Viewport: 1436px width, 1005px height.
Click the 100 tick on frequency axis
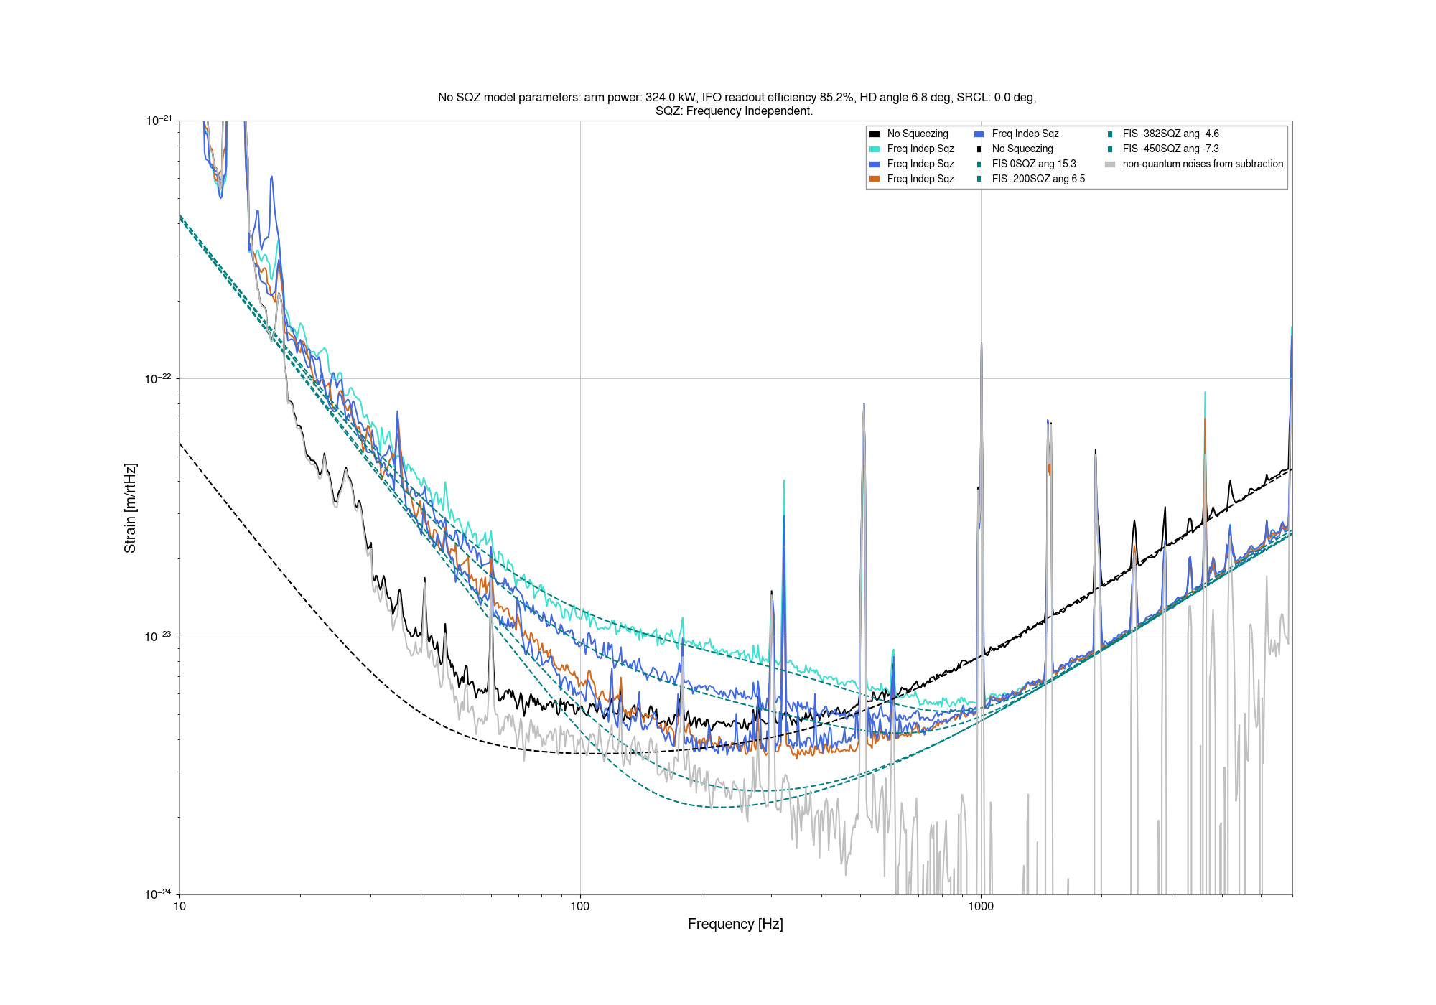(x=580, y=907)
